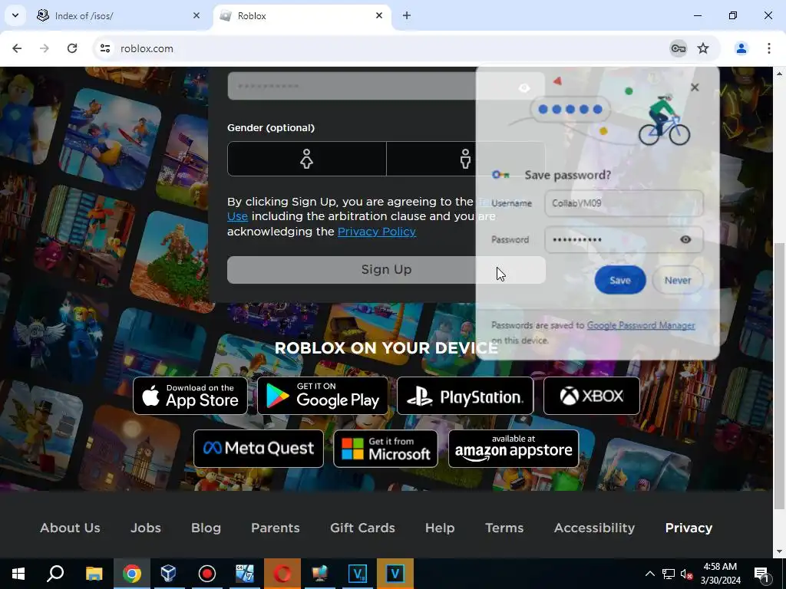
Task: Switch to the Index of /isos/ tab
Action: pos(117,15)
